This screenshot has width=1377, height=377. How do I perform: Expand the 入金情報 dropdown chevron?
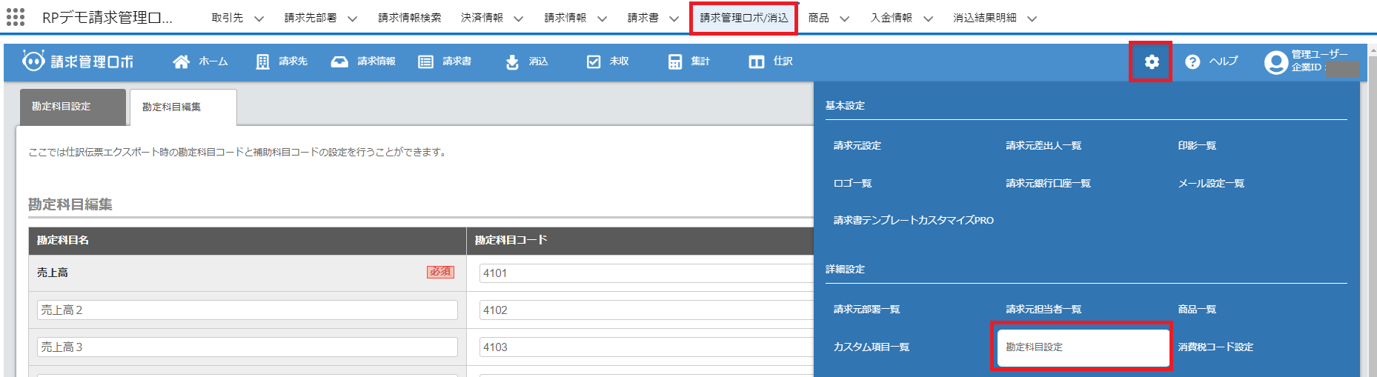tap(928, 19)
